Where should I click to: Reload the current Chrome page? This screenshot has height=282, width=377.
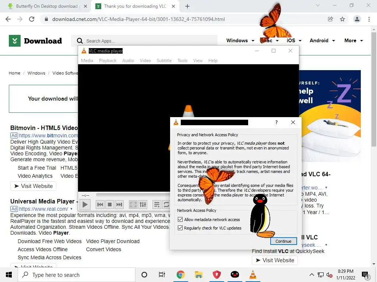click(32, 19)
